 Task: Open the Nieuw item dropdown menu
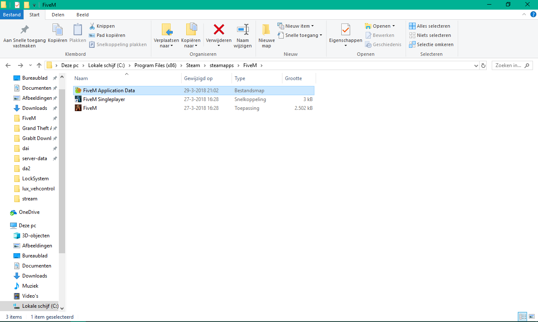(296, 26)
